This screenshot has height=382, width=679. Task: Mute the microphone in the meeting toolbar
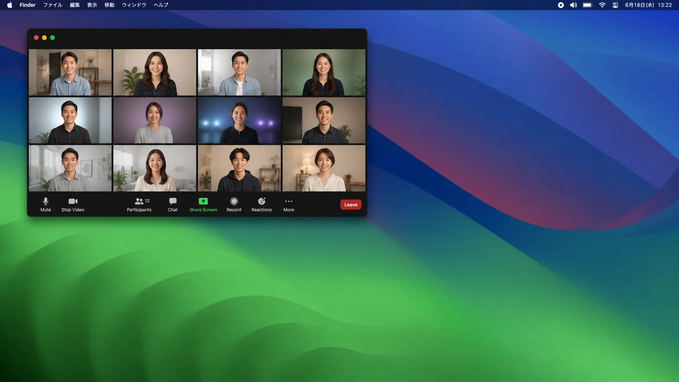pos(45,205)
